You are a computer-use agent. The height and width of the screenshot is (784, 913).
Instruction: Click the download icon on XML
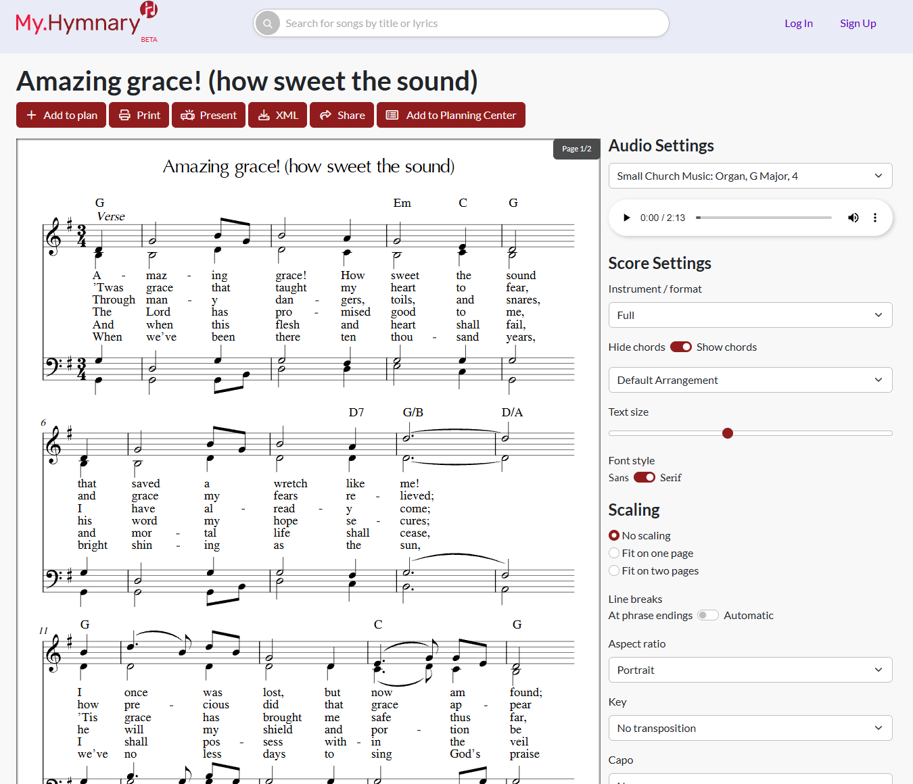pos(264,115)
